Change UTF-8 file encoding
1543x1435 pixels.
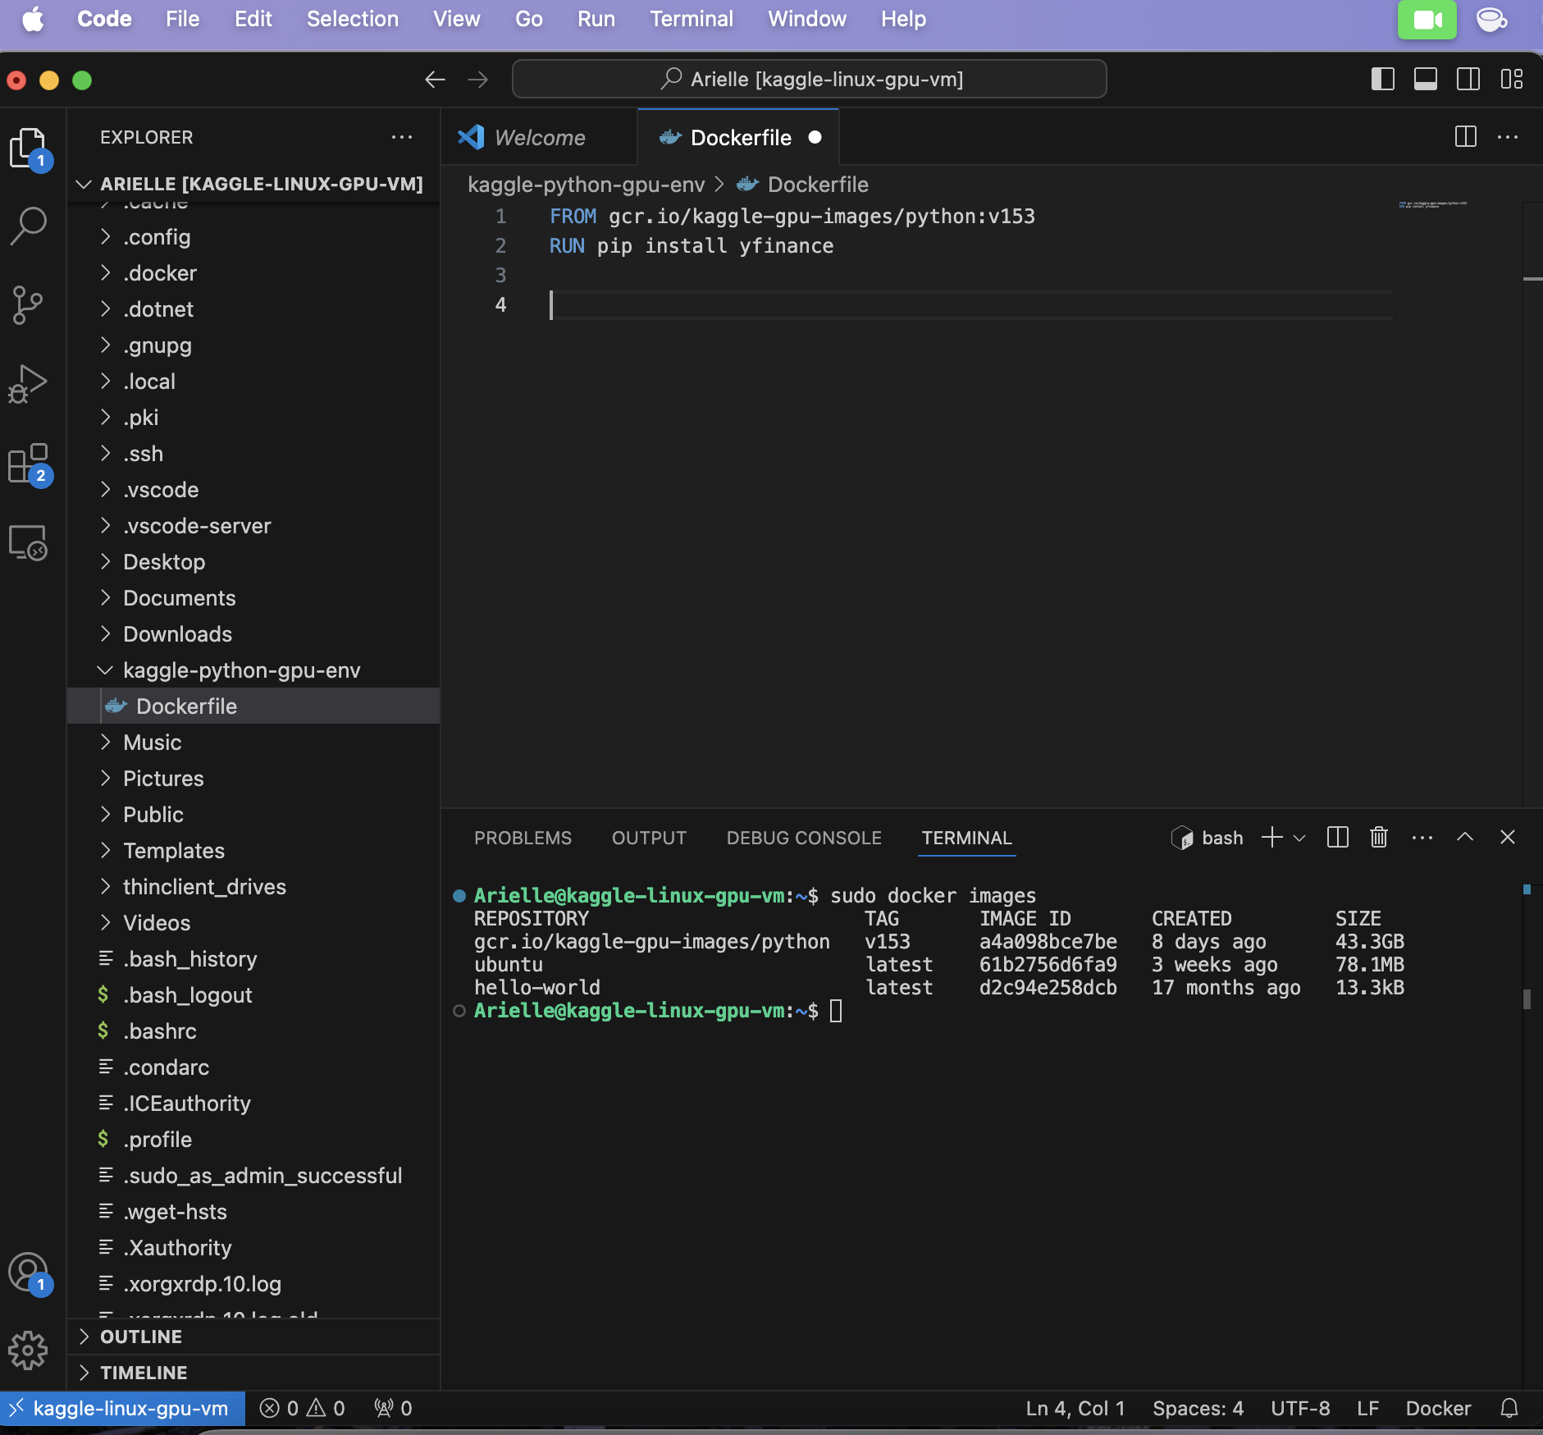click(x=1300, y=1409)
